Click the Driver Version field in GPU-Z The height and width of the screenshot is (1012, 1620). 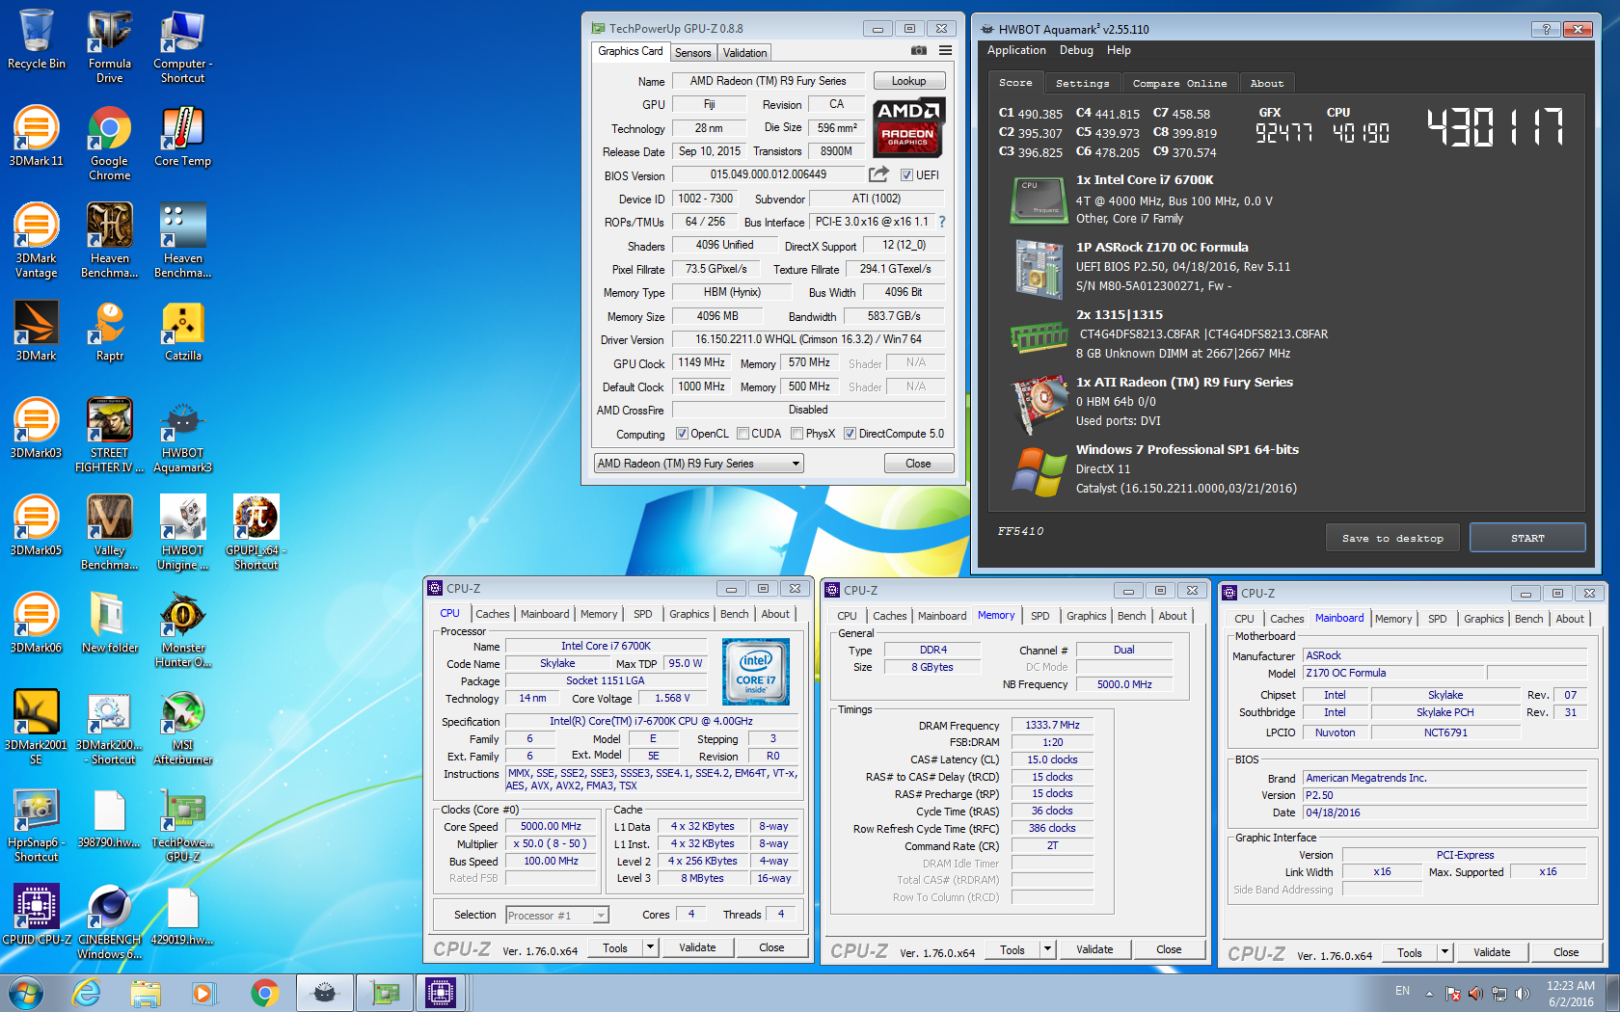(808, 339)
